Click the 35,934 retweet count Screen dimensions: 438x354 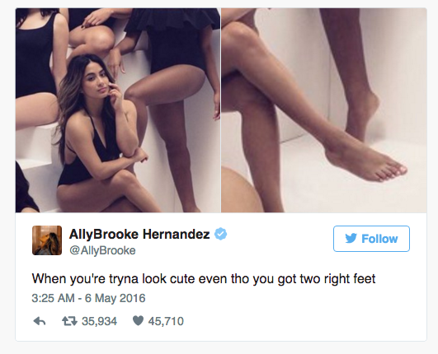point(99,321)
